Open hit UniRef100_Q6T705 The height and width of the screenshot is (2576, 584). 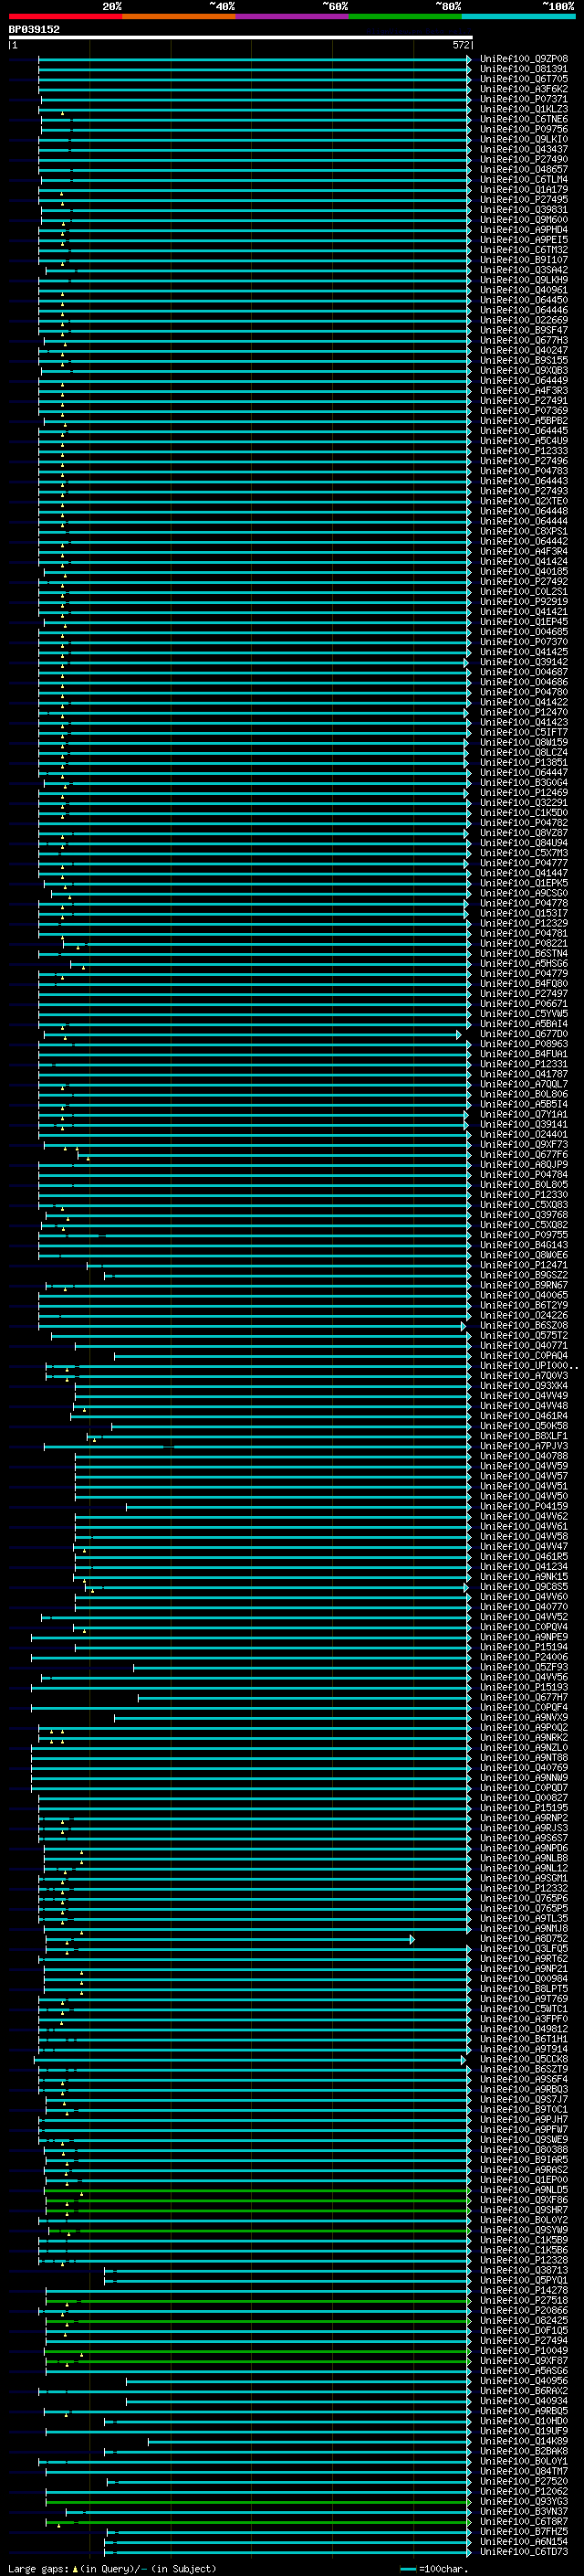click(524, 79)
